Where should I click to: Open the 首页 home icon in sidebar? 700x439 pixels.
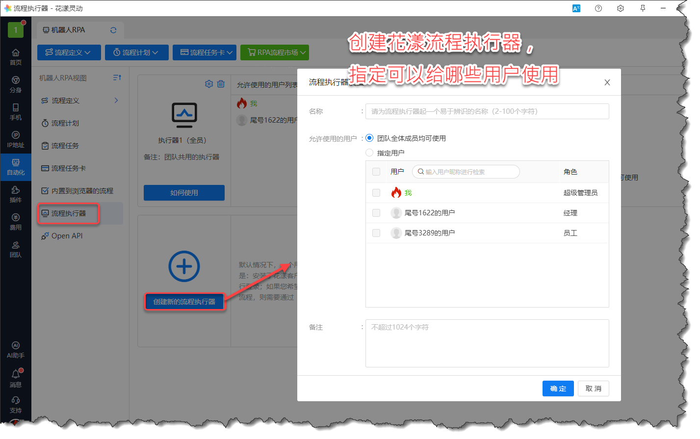point(16,56)
